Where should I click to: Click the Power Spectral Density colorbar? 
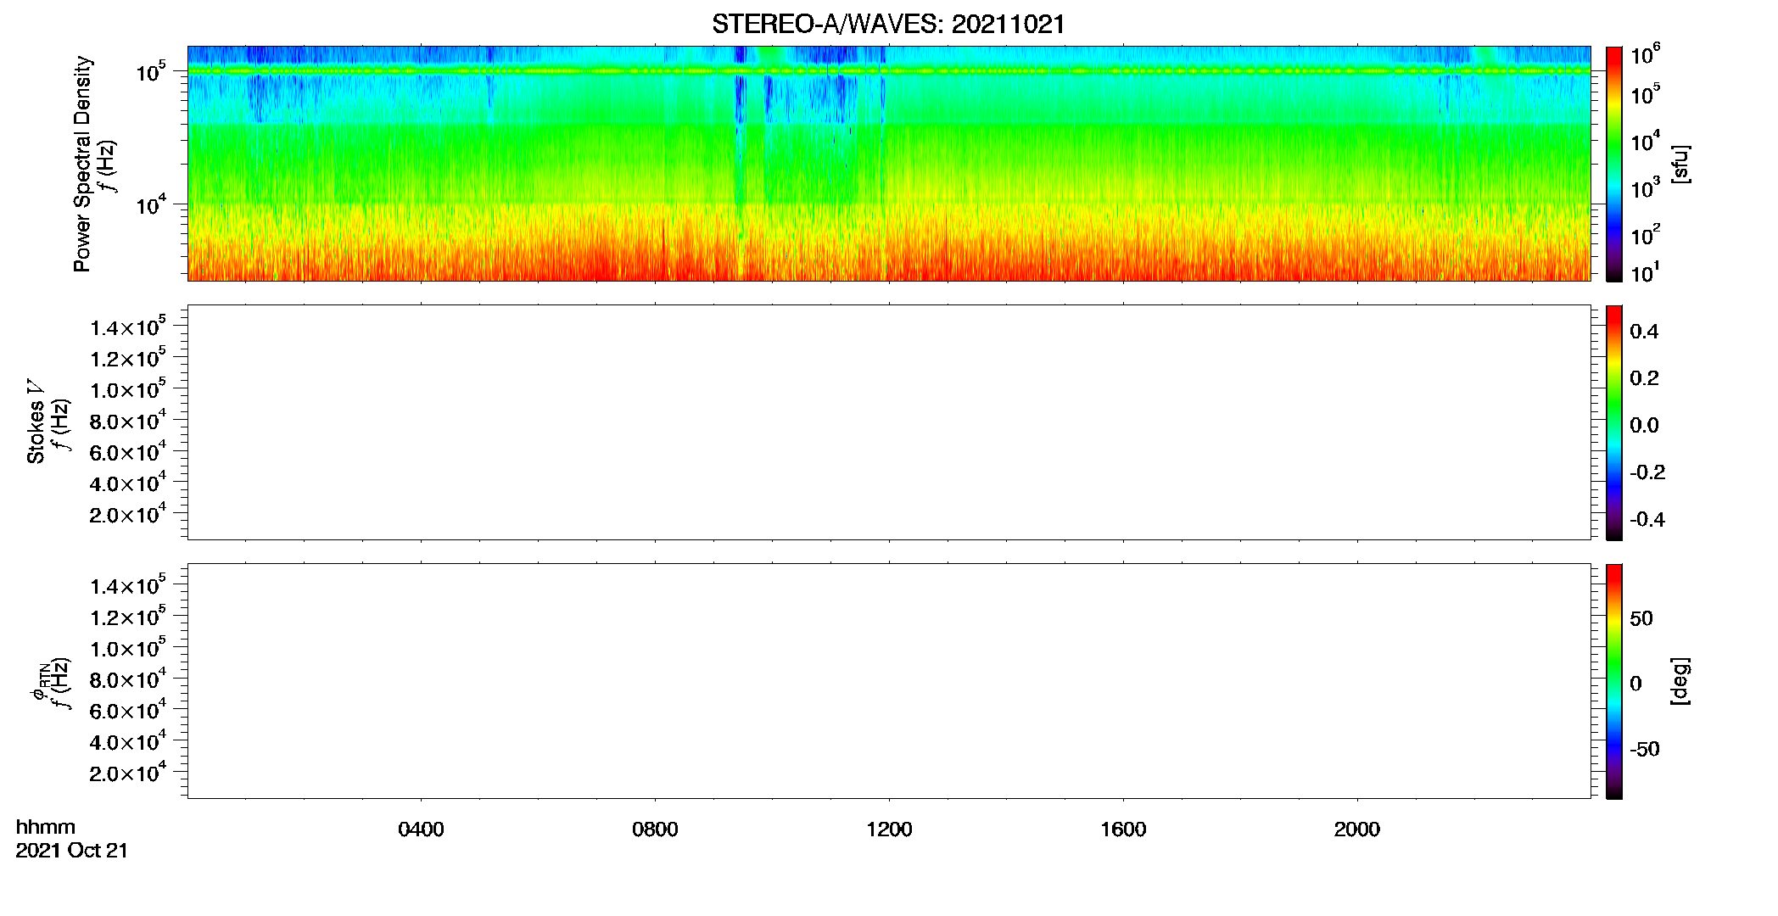pos(1614,164)
